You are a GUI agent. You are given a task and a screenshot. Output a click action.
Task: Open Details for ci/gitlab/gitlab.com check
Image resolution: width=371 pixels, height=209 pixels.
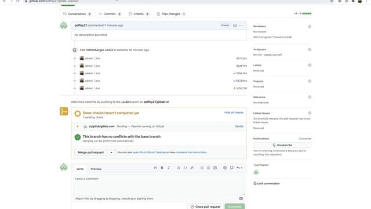click(x=239, y=127)
